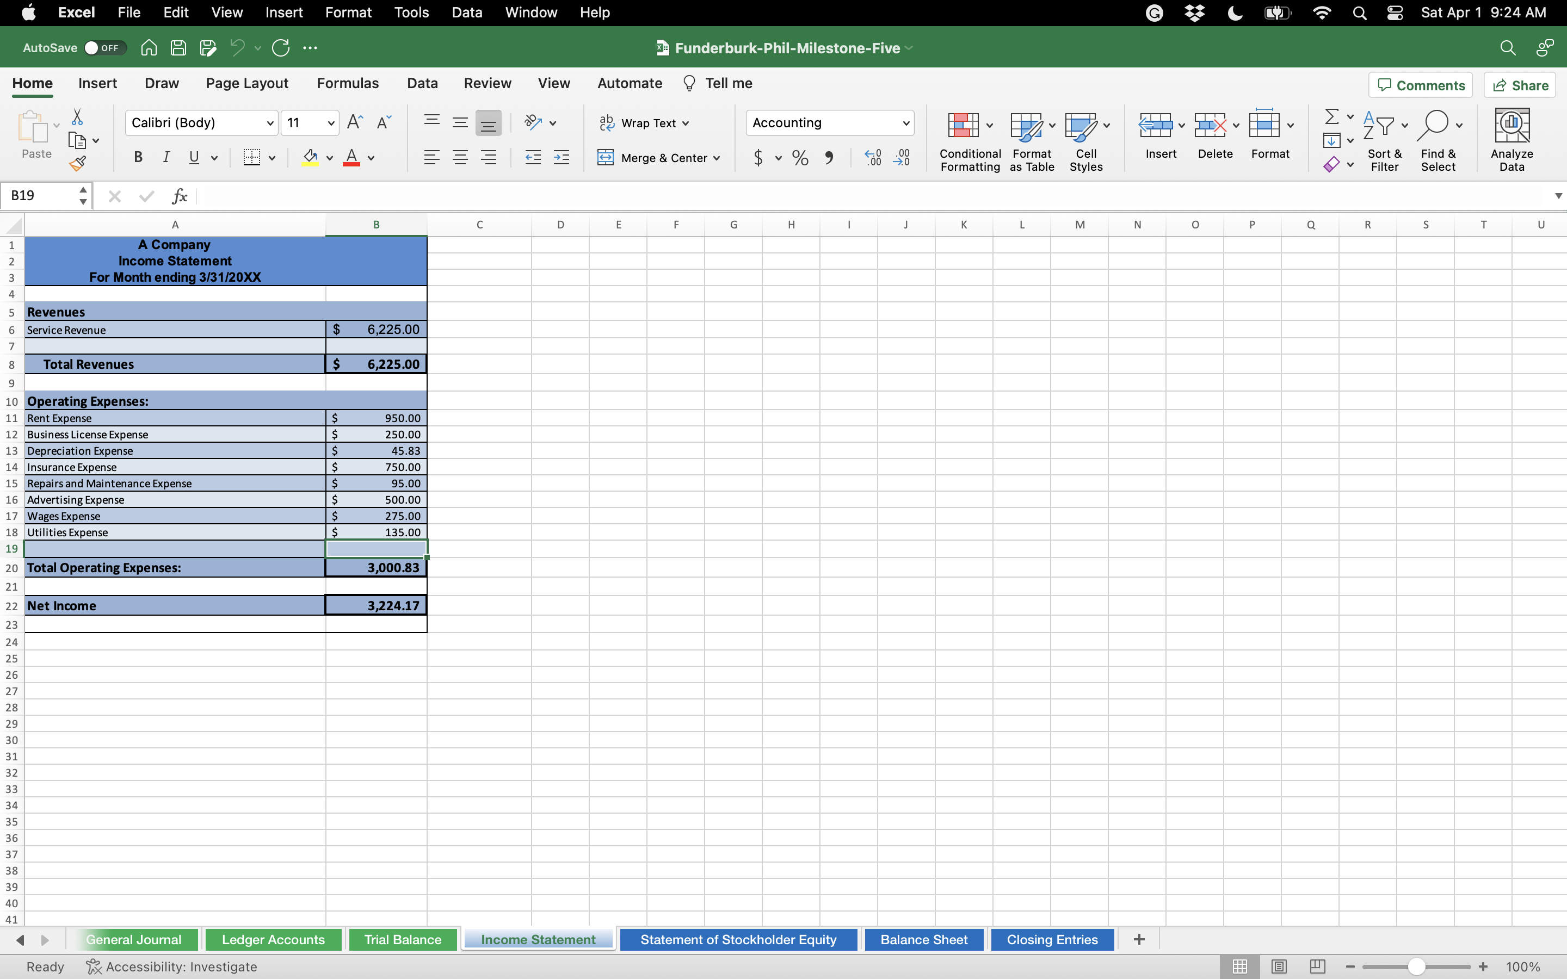Click the Increase Decimal icon
This screenshot has width=1567, height=979.
point(872,157)
